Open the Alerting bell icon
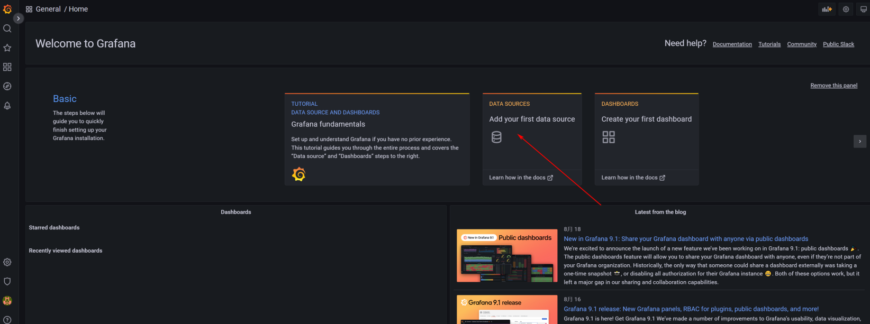 7,106
